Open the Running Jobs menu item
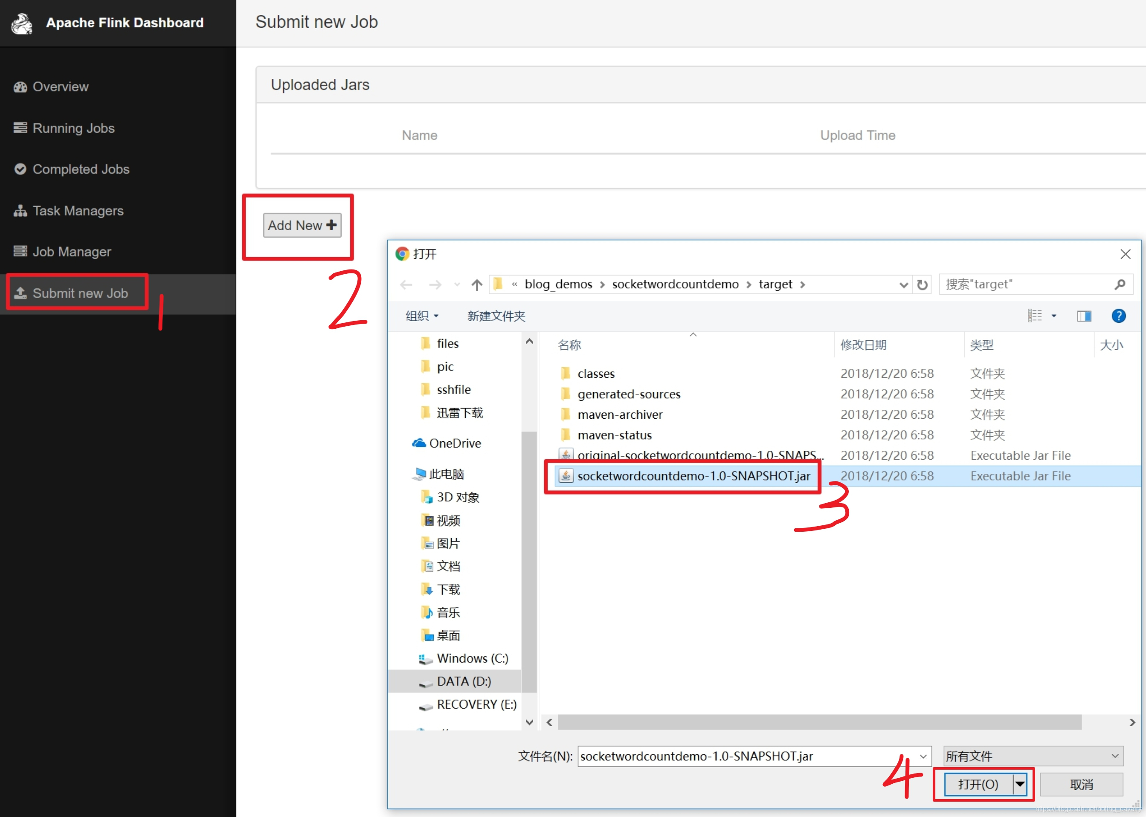 click(73, 128)
